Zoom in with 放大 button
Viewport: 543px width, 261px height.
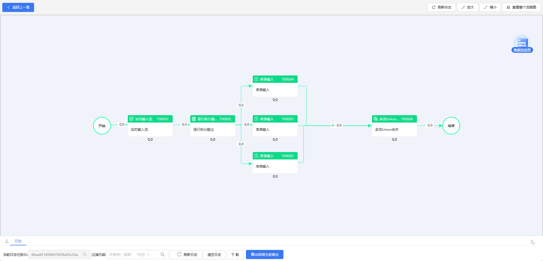(467, 7)
